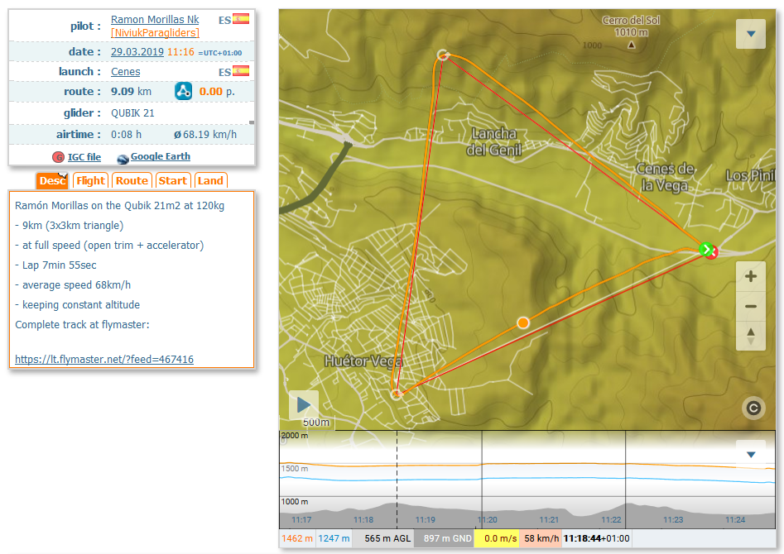Zoom in with the plus map button
This screenshot has height=554, width=784.
tap(751, 277)
